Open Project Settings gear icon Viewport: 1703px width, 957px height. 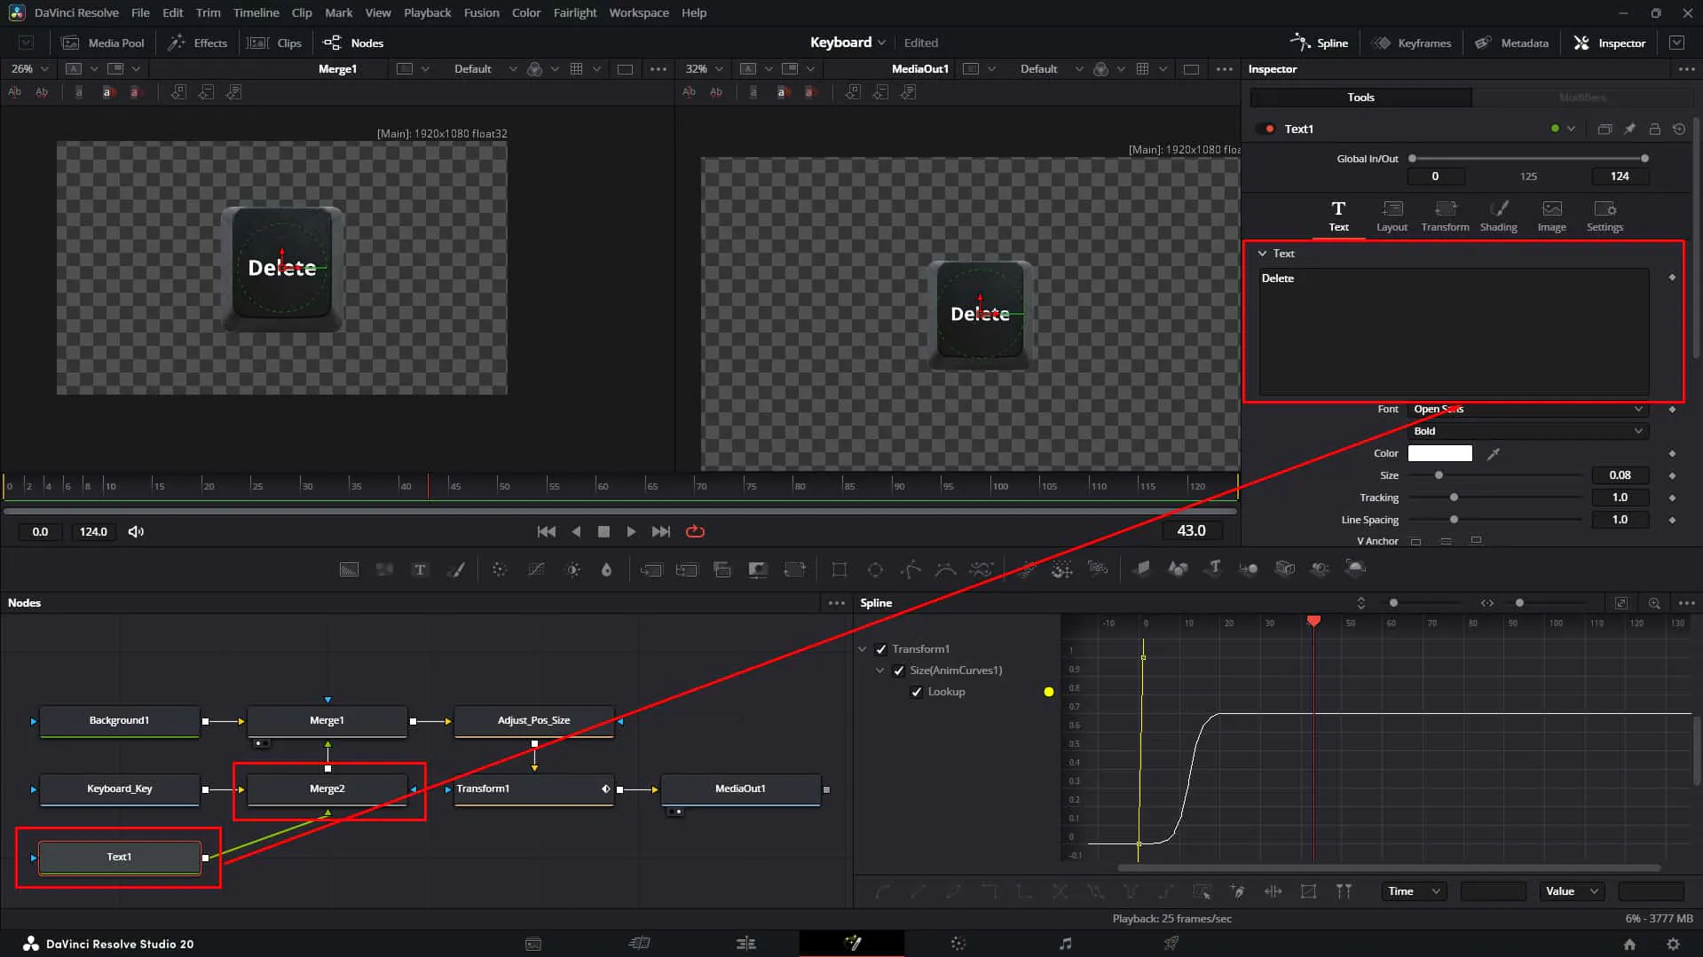click(1673, 944)
